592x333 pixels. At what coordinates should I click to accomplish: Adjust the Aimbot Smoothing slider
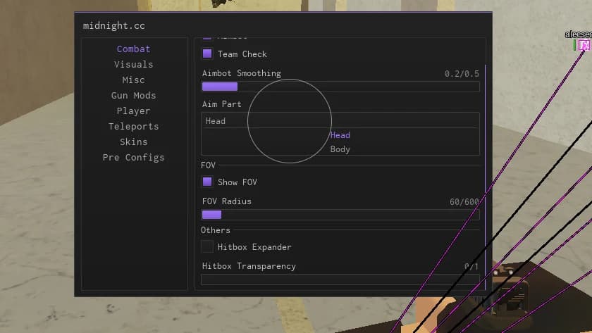(x=340, y=87)
